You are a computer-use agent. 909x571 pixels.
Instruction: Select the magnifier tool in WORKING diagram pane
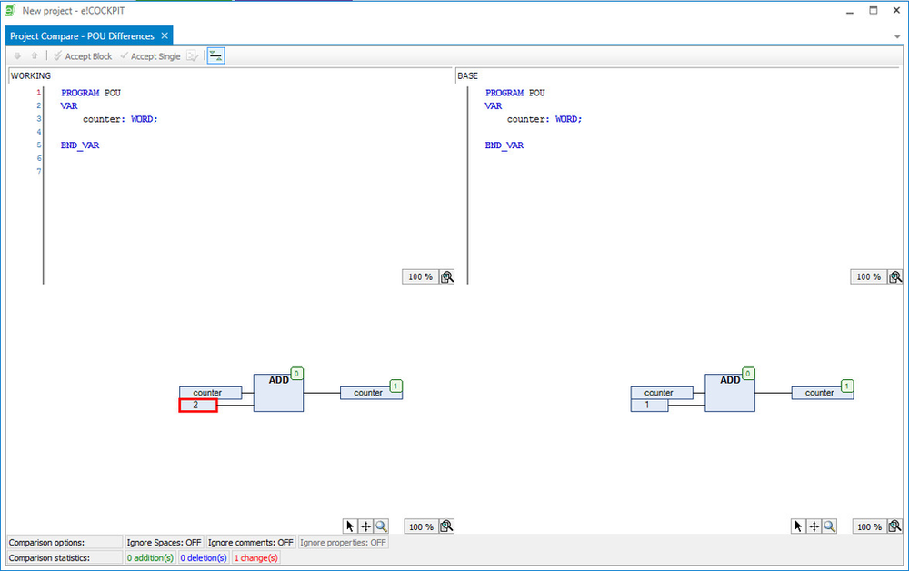(x=382, y=526)
